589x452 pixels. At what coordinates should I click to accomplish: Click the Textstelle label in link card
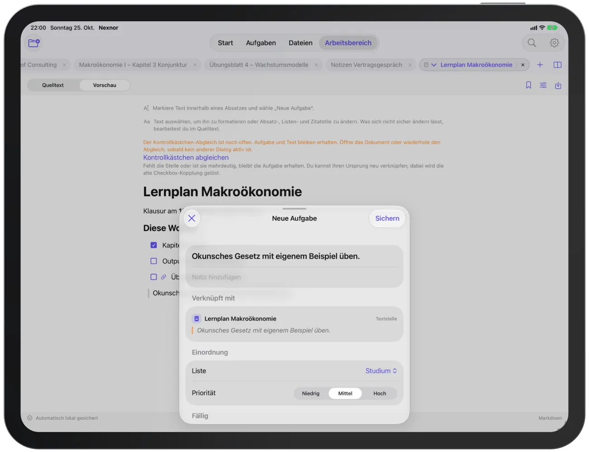(x=386, y=319)
